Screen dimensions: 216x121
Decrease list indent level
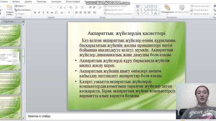(90, 7)
